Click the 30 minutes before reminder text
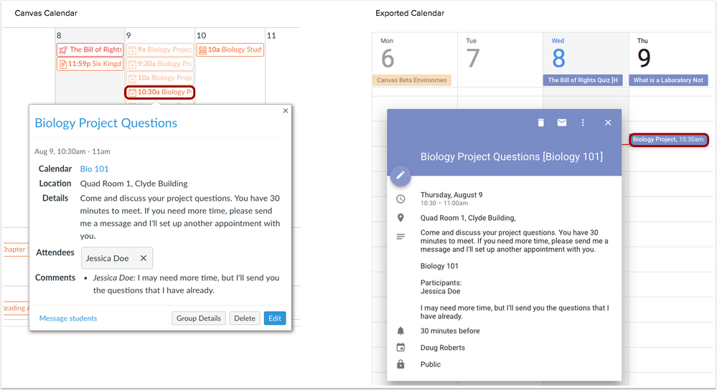Screen dimensions: 717x390 coord(450,330)
